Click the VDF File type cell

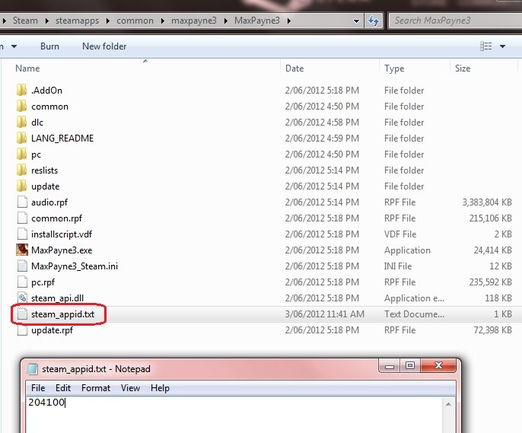pyautogui.click(x=400, y=234)
